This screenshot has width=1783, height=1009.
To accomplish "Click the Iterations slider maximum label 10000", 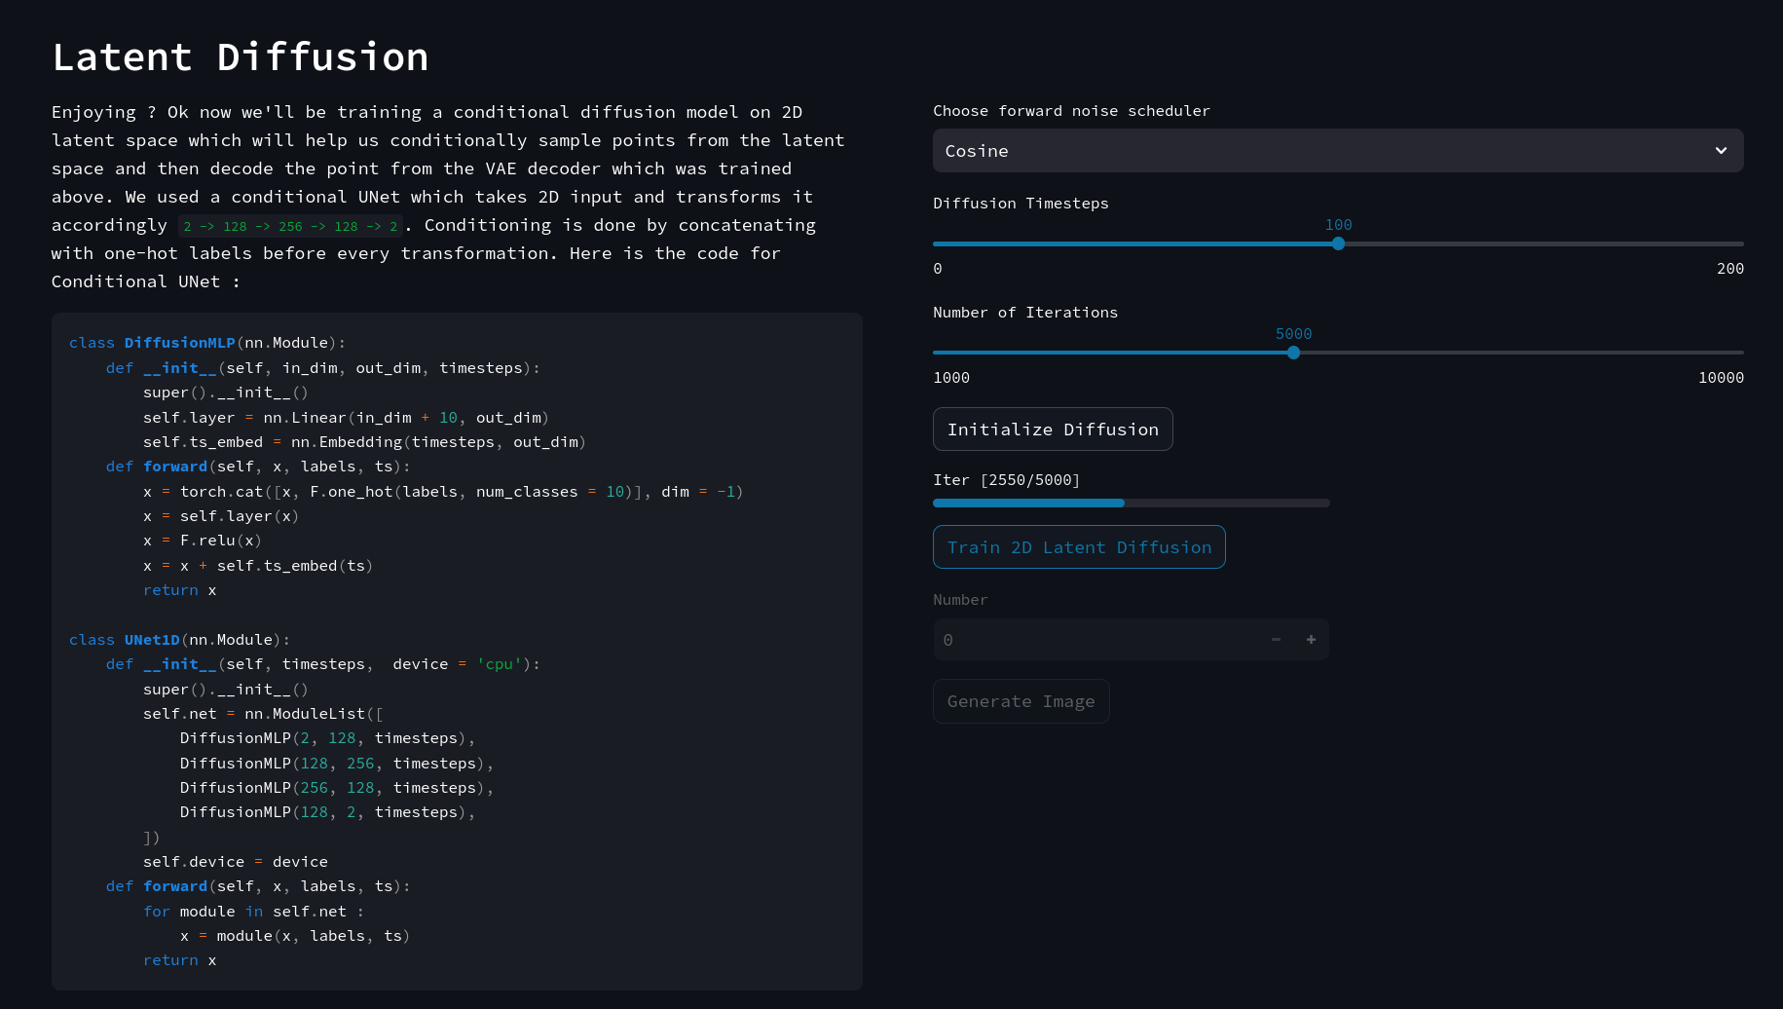I will (1721, 378).
